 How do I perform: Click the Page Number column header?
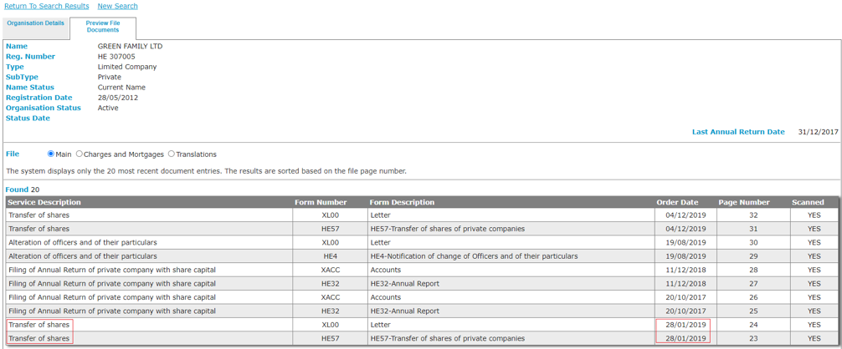(x=743, y=202)
